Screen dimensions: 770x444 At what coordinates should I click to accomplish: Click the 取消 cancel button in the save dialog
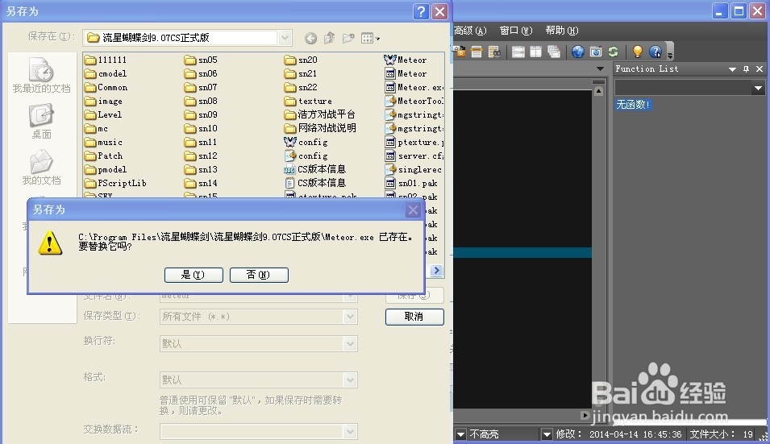click(414, 317)
